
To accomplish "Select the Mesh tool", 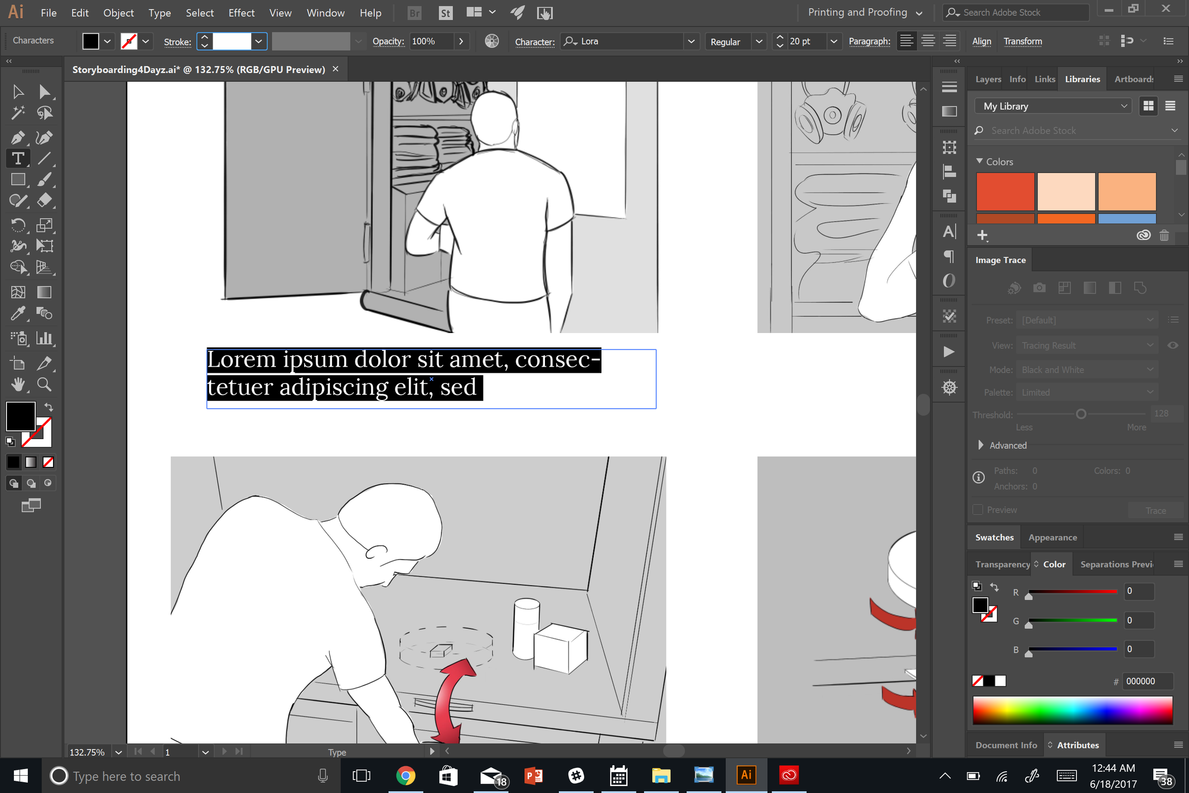I will 18,292.
